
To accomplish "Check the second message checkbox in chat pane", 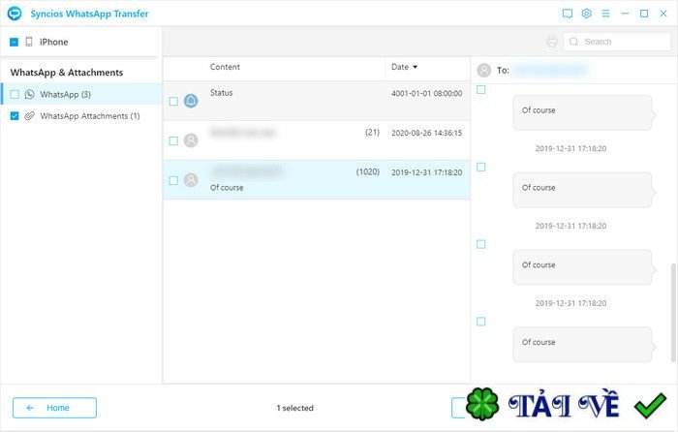I will (480, 167).
